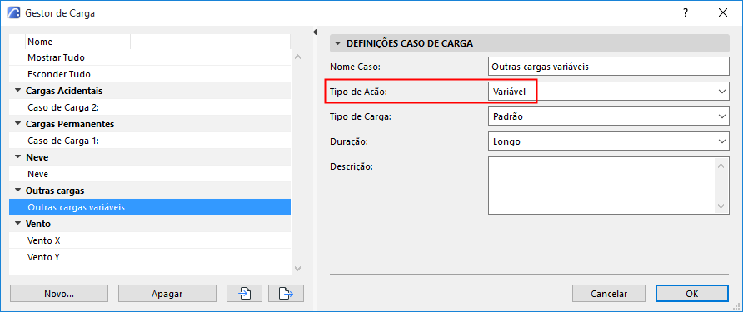Collapse the Cargas Acidentais group
The width and height of the screenshot is (743, 312).
tap(18, 91)
